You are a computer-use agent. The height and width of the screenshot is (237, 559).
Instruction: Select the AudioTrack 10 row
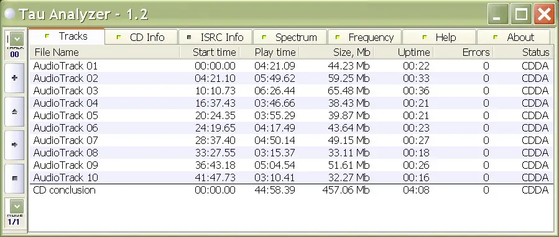point(291,177)
